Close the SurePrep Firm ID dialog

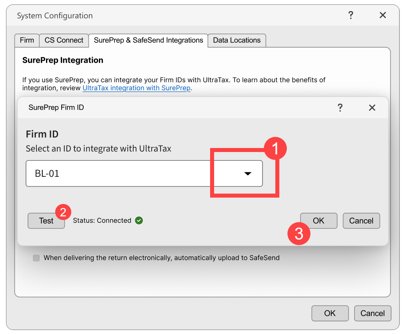coord(372,107)
